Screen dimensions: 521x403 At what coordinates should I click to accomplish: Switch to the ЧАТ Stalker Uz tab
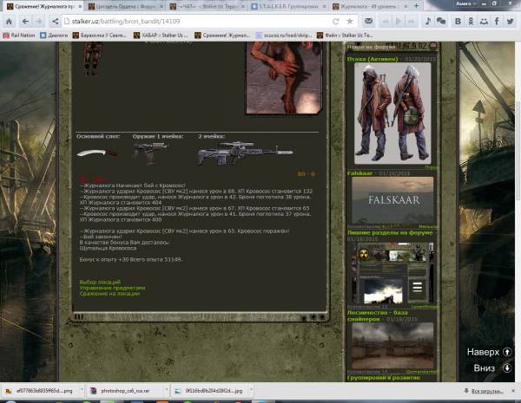[206, 6]
